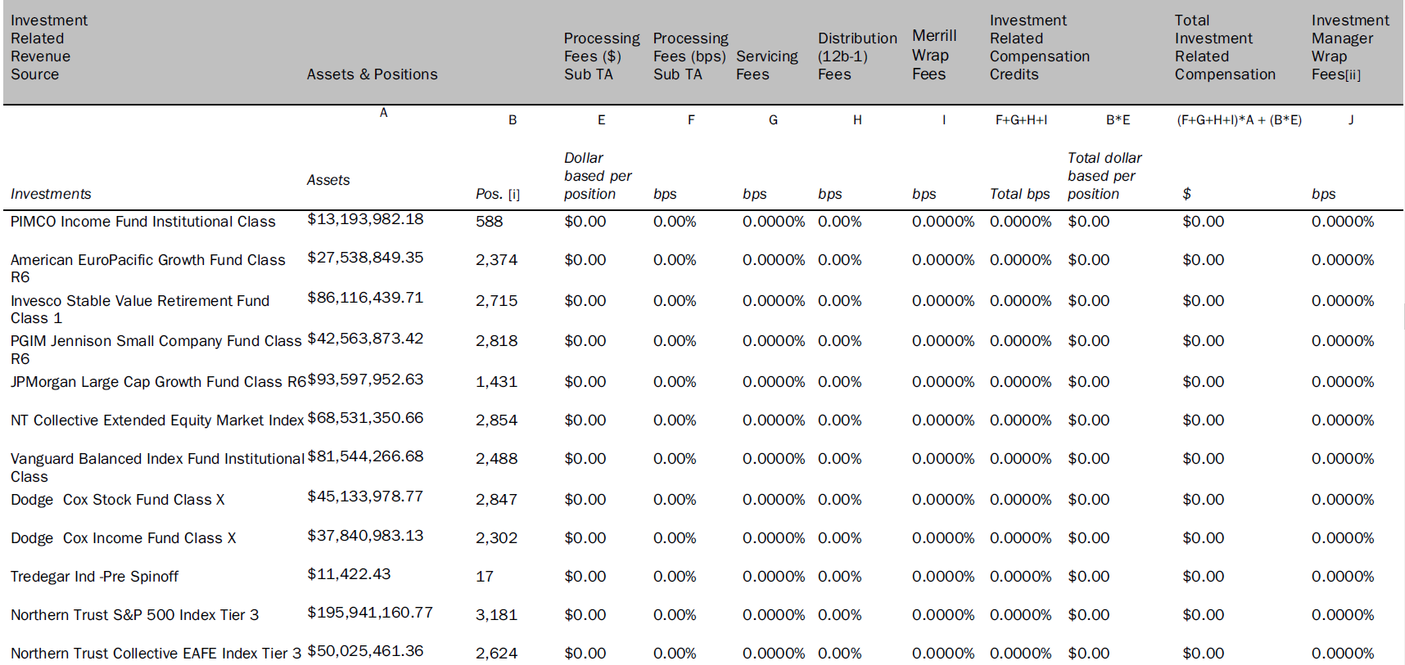1405x665 pixels.
Task: Click the 'Pos. [i]' column label
Action: click(x=498, y=194)
